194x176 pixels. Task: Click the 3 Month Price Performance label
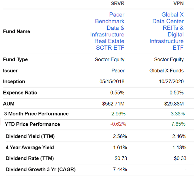point(36,114)
